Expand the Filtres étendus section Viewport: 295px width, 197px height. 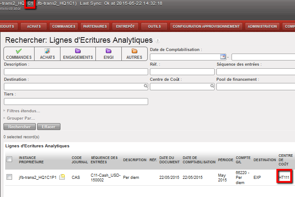[24, 111]
